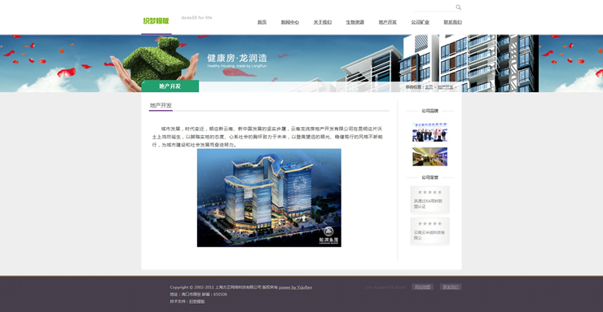Navigate to the 公司矿业 menu item
The height and width of the screenshot is (312, 603).
420,22
